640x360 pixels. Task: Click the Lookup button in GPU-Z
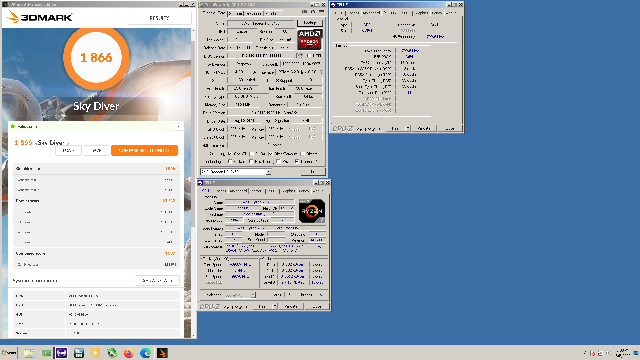[310, 23]
